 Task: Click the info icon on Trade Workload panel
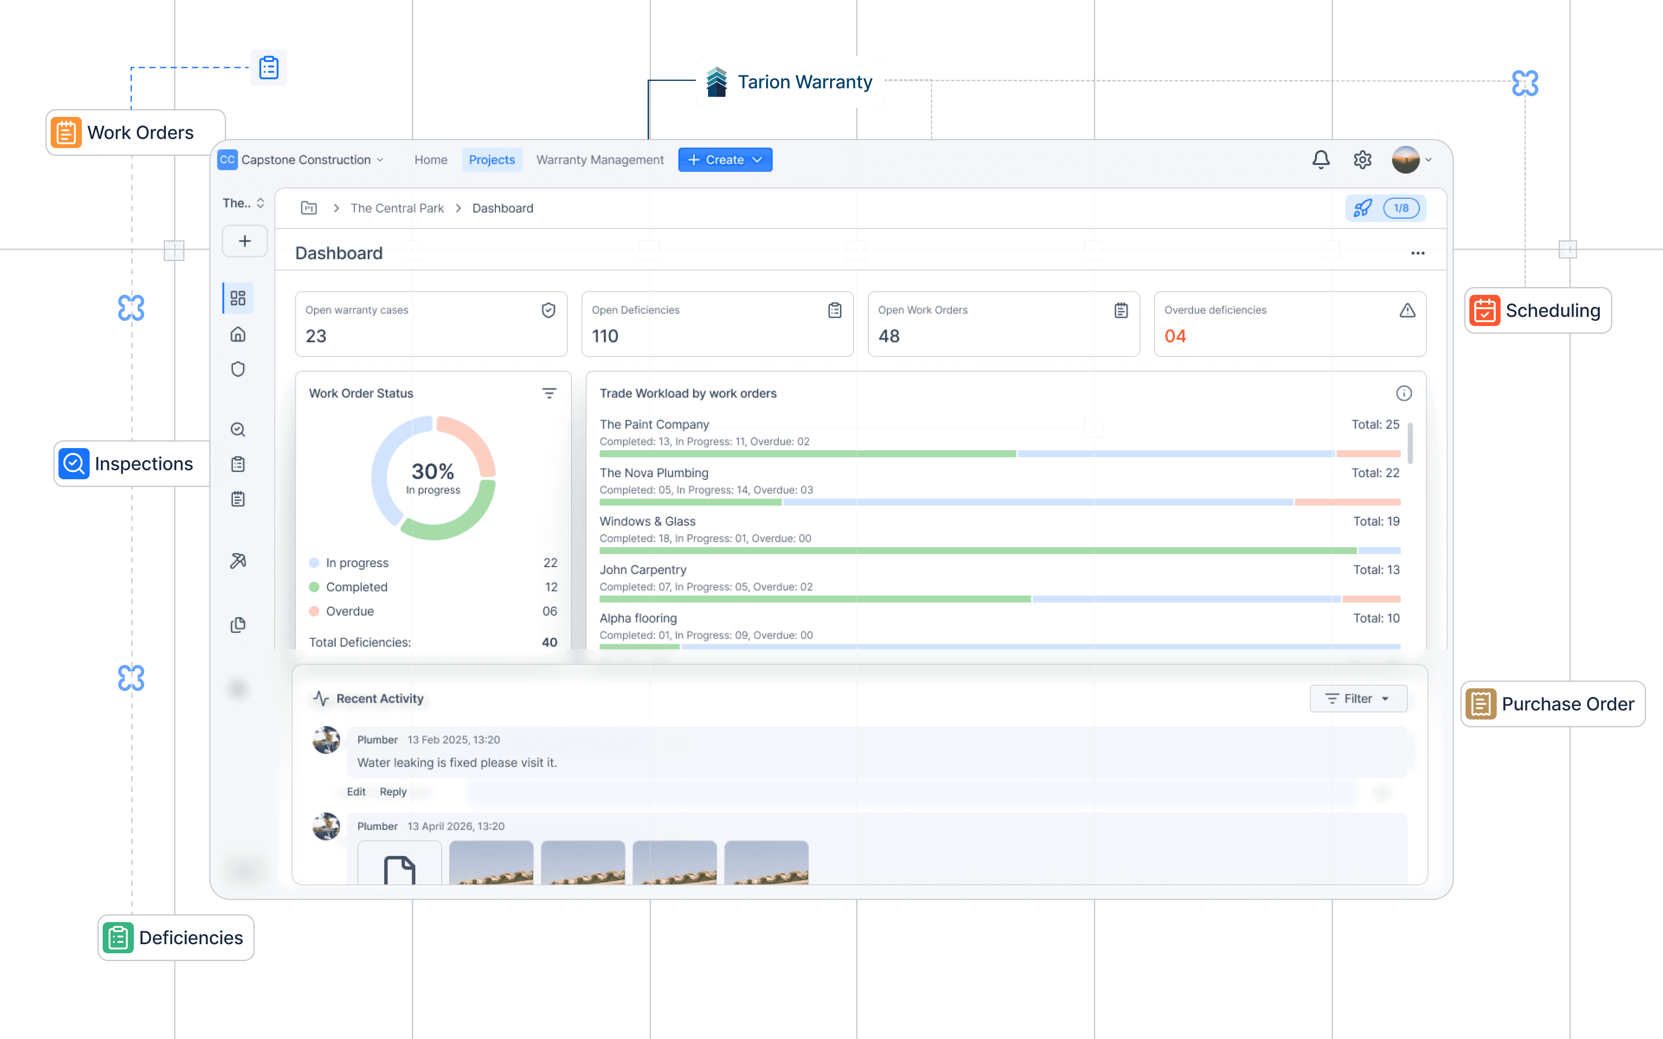1404,392
